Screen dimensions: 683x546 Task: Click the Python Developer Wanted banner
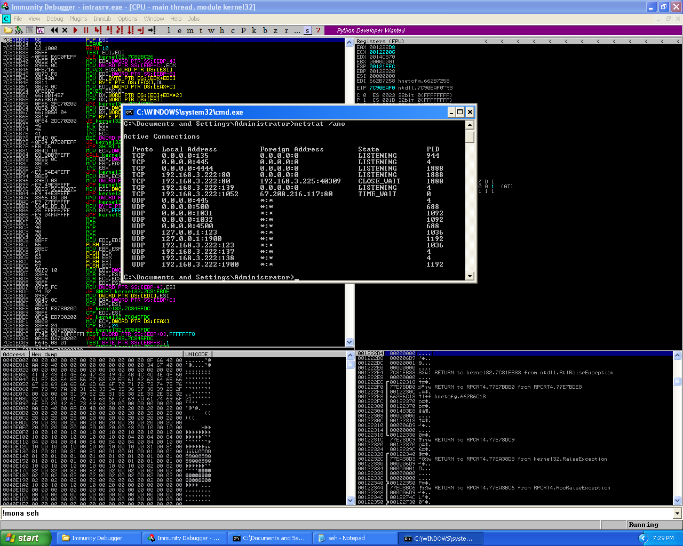point(371,30)
